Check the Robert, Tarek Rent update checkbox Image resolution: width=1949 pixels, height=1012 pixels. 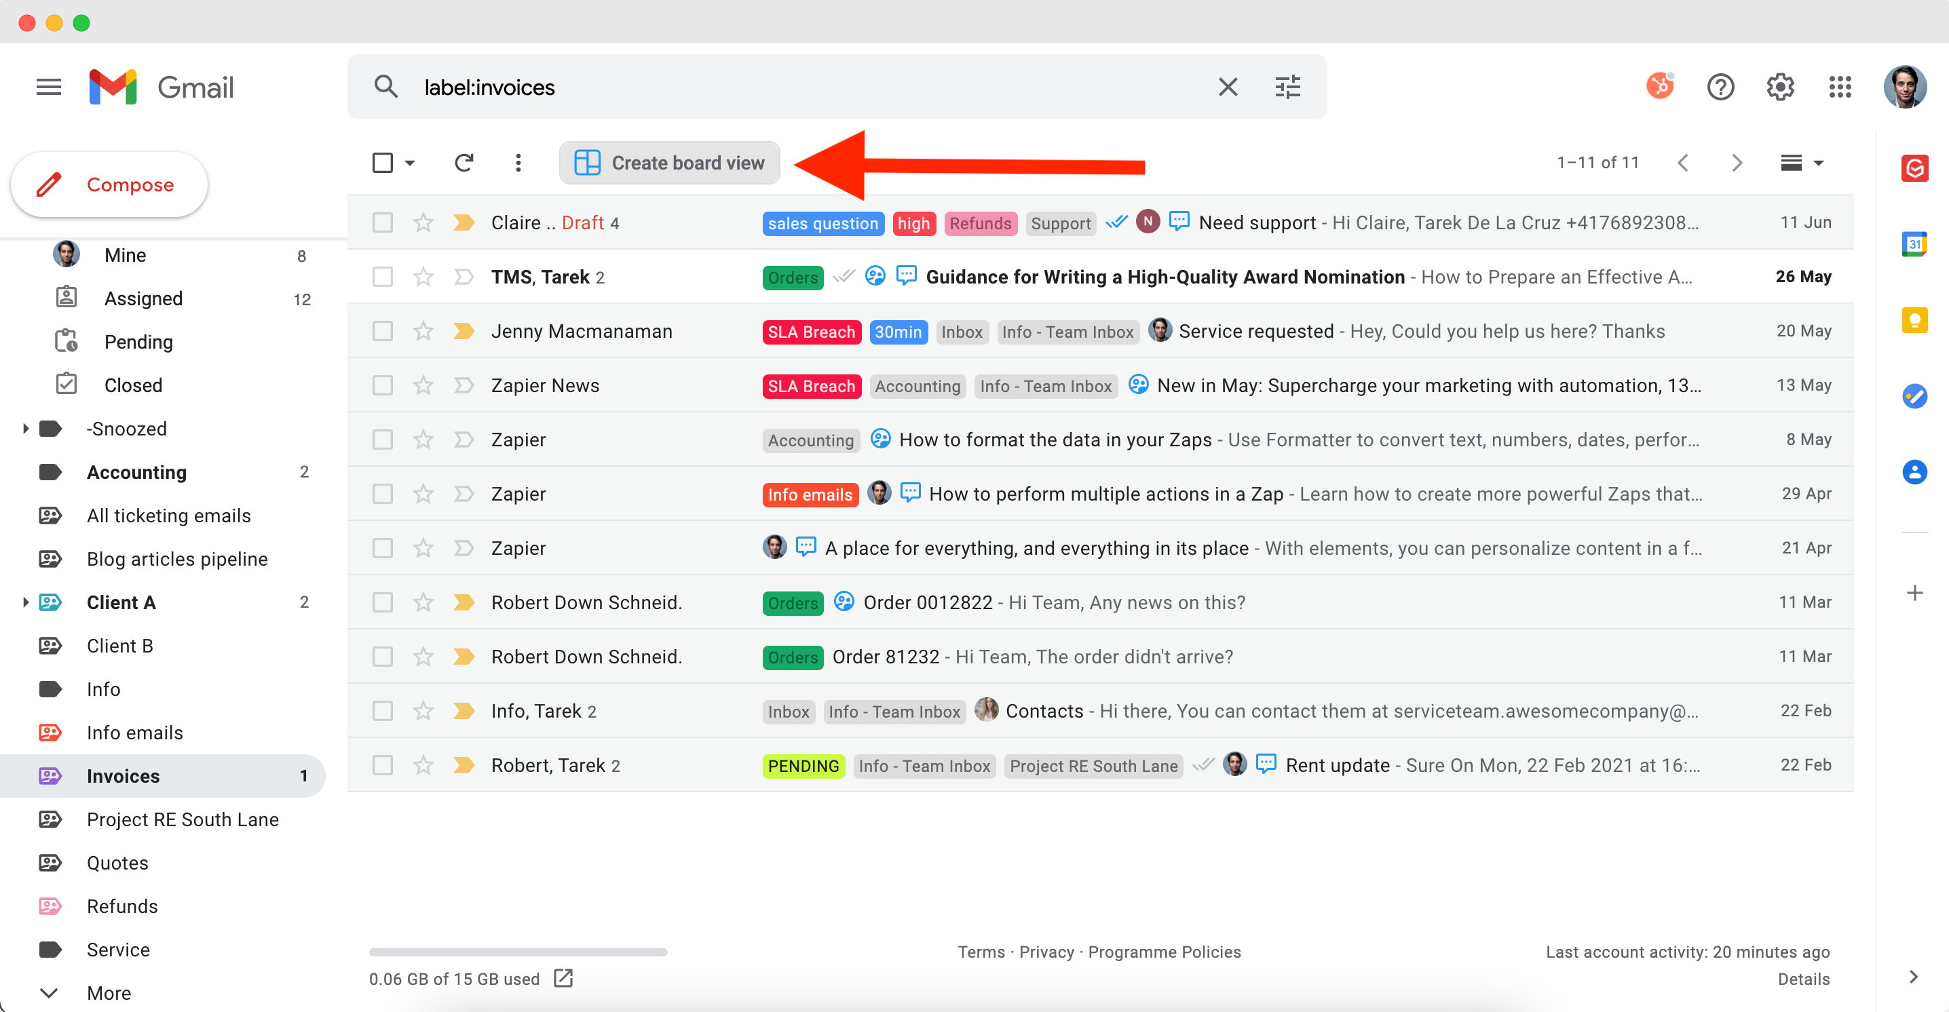(x=383, y=765)
